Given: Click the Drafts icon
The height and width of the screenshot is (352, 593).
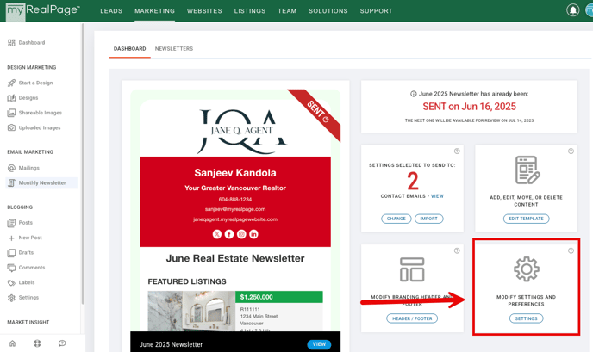Looking at the screenshot, I should point(11,253).
